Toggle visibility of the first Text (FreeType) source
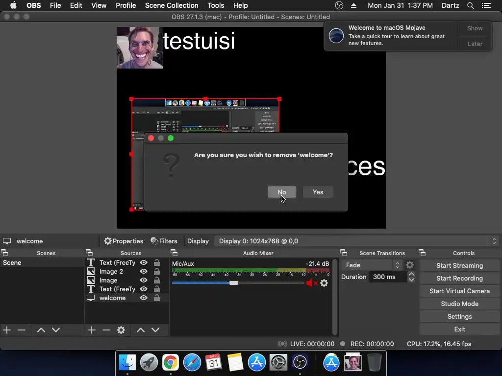Viewport: 502px width, 376px height. [x=144, y=262]
